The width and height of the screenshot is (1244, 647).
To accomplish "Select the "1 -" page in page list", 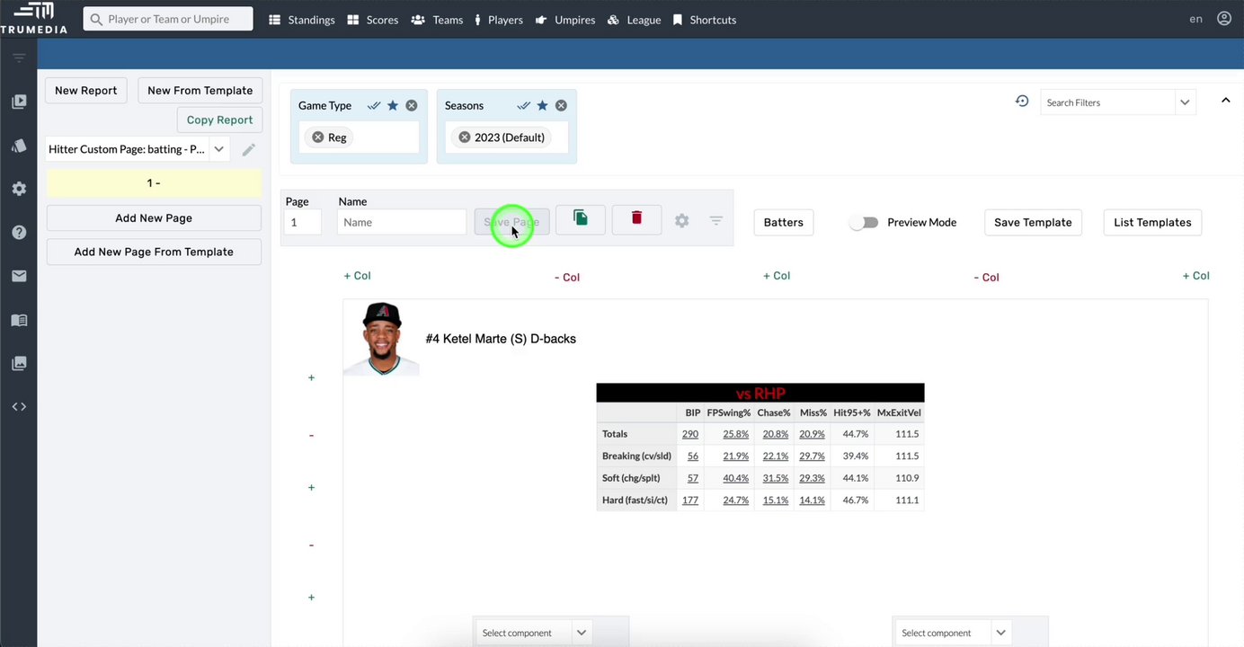I will point(154,183).
